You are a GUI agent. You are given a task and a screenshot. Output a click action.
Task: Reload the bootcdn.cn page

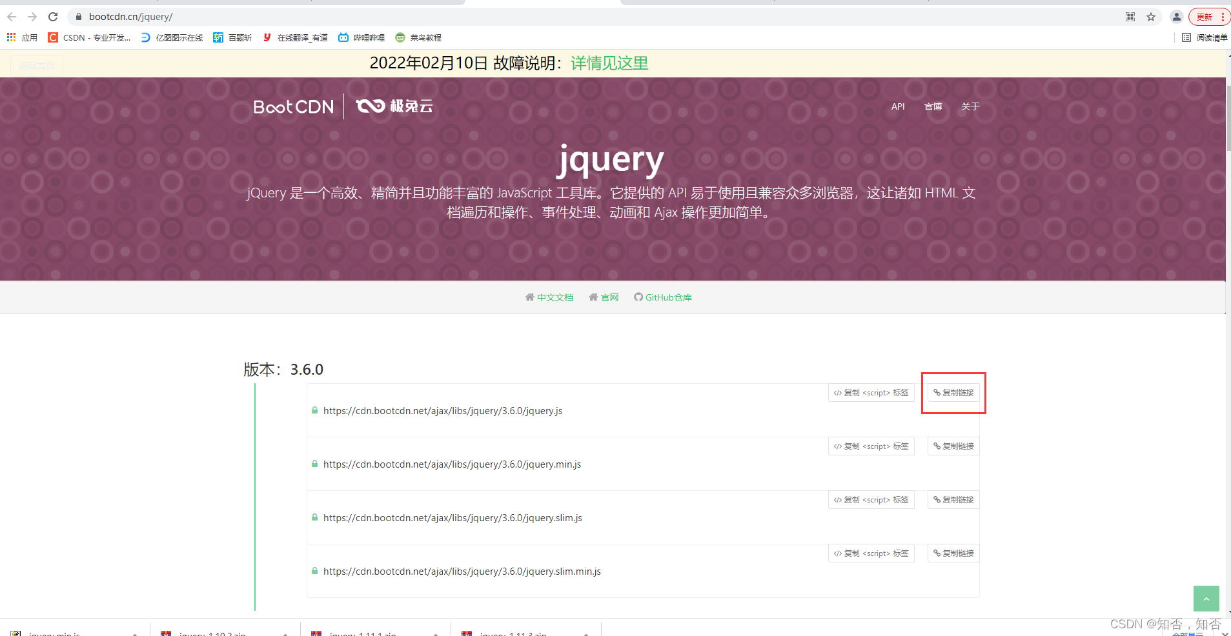click(53, 17)
